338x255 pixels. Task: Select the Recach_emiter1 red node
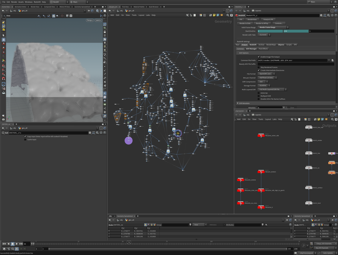(261, 172)
